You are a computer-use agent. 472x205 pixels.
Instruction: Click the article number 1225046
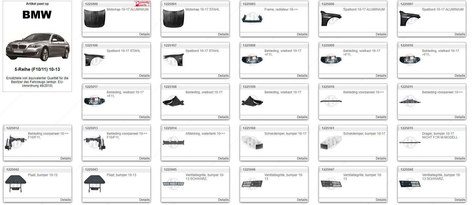point(249,170)
